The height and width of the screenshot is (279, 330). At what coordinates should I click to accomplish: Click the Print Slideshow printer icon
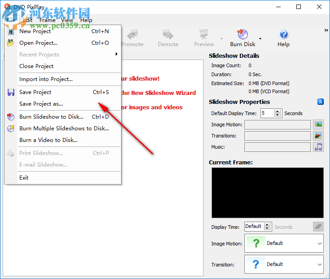[10, 153]
